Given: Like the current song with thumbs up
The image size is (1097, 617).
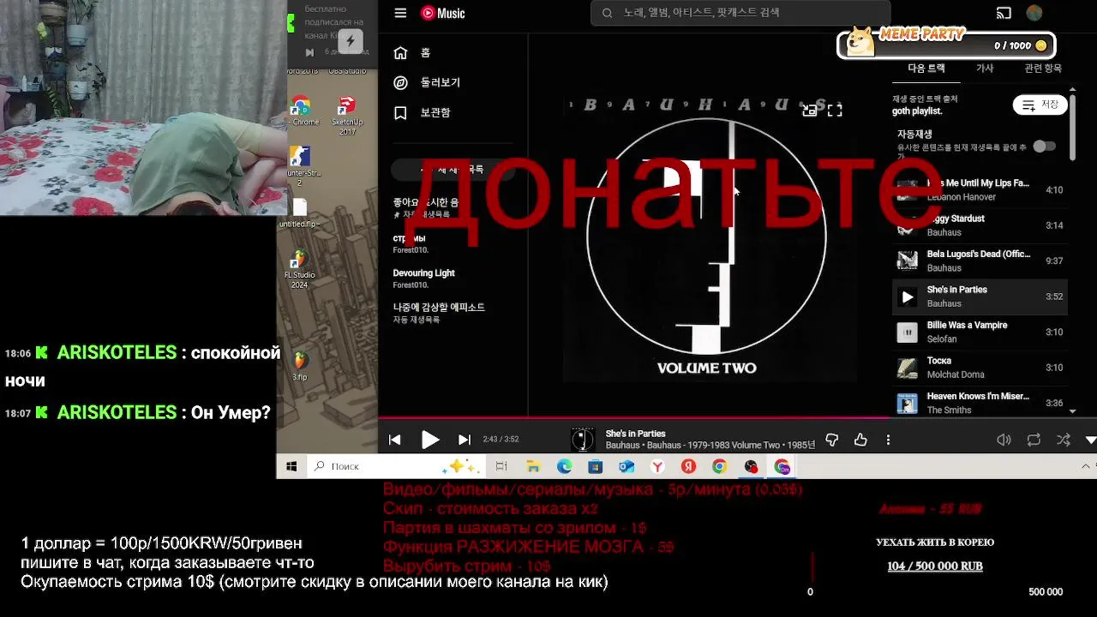Looking at the screenshot, I should point(860,440).
